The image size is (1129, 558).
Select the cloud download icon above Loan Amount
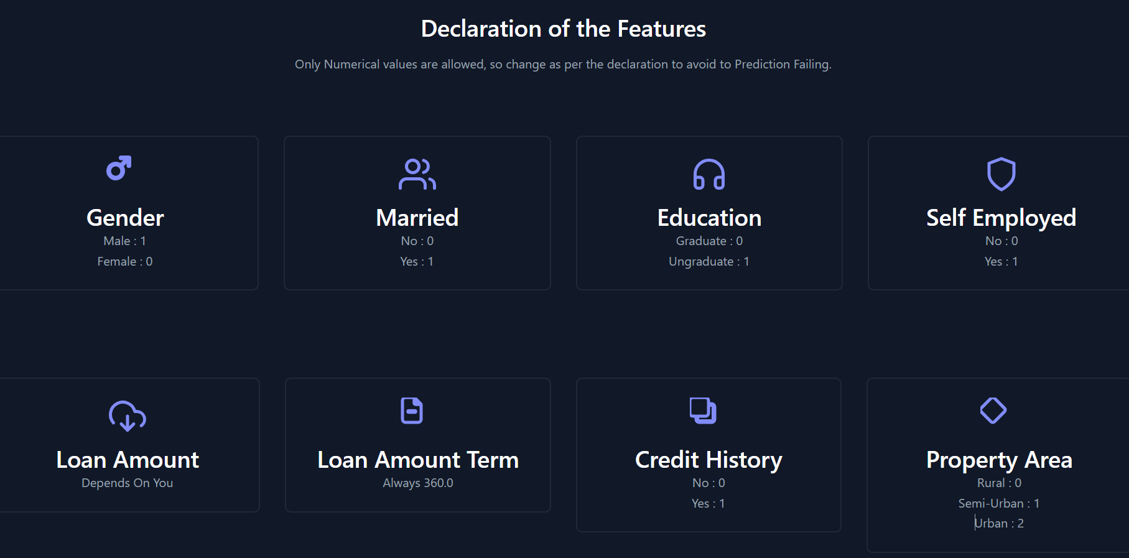coord(127,417)
